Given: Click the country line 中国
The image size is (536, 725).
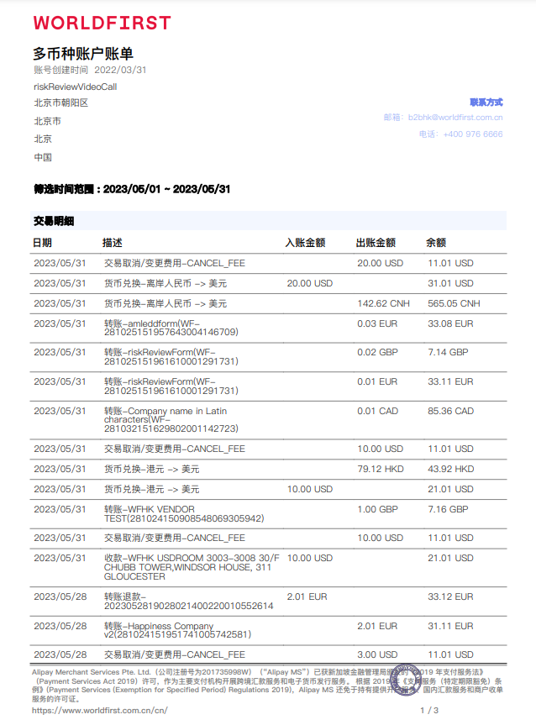Looking at the screenshot, I should (x=43, y=157).
